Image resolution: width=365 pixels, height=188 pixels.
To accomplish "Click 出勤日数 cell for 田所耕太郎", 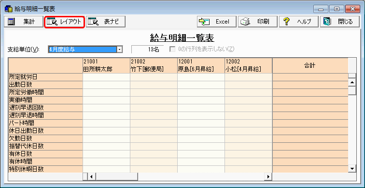I will tap(106, 85).
